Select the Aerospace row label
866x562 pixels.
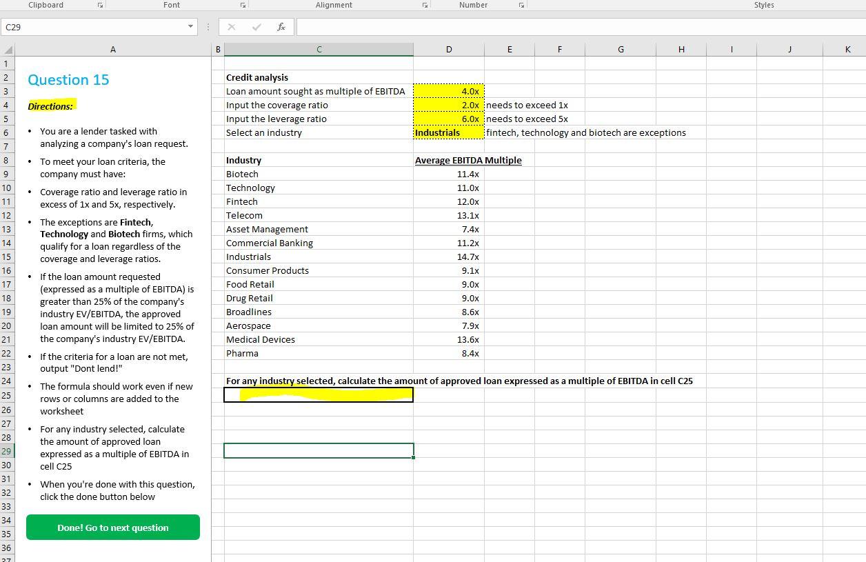248,325
